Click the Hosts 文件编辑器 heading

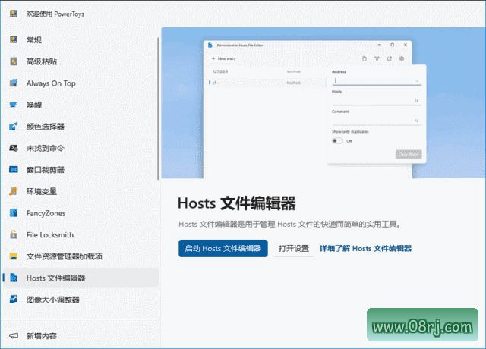tap(237, 203)
